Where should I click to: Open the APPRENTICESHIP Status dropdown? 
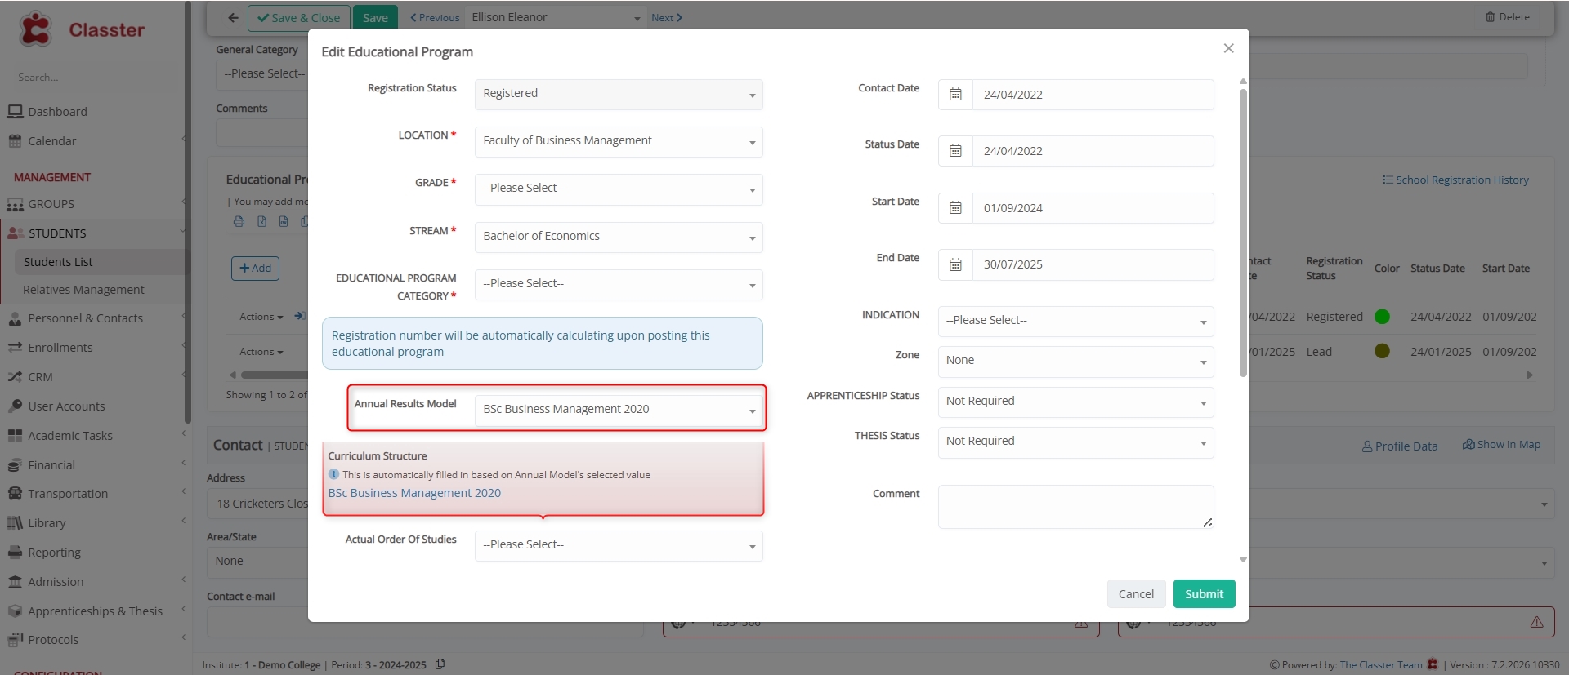[x=1075, y=402]
